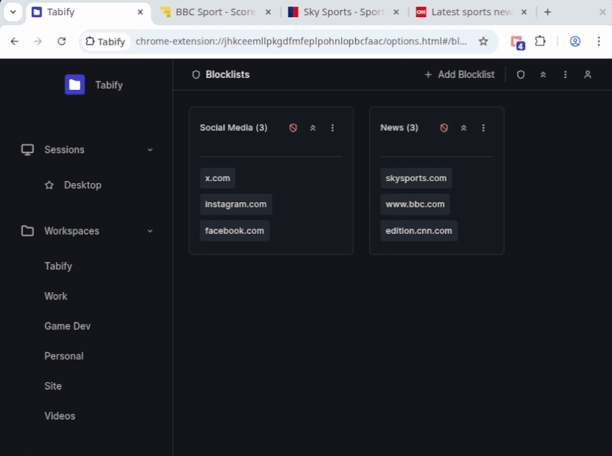
Task: Open the Desktop session
Action: click(x=83, y=185)
